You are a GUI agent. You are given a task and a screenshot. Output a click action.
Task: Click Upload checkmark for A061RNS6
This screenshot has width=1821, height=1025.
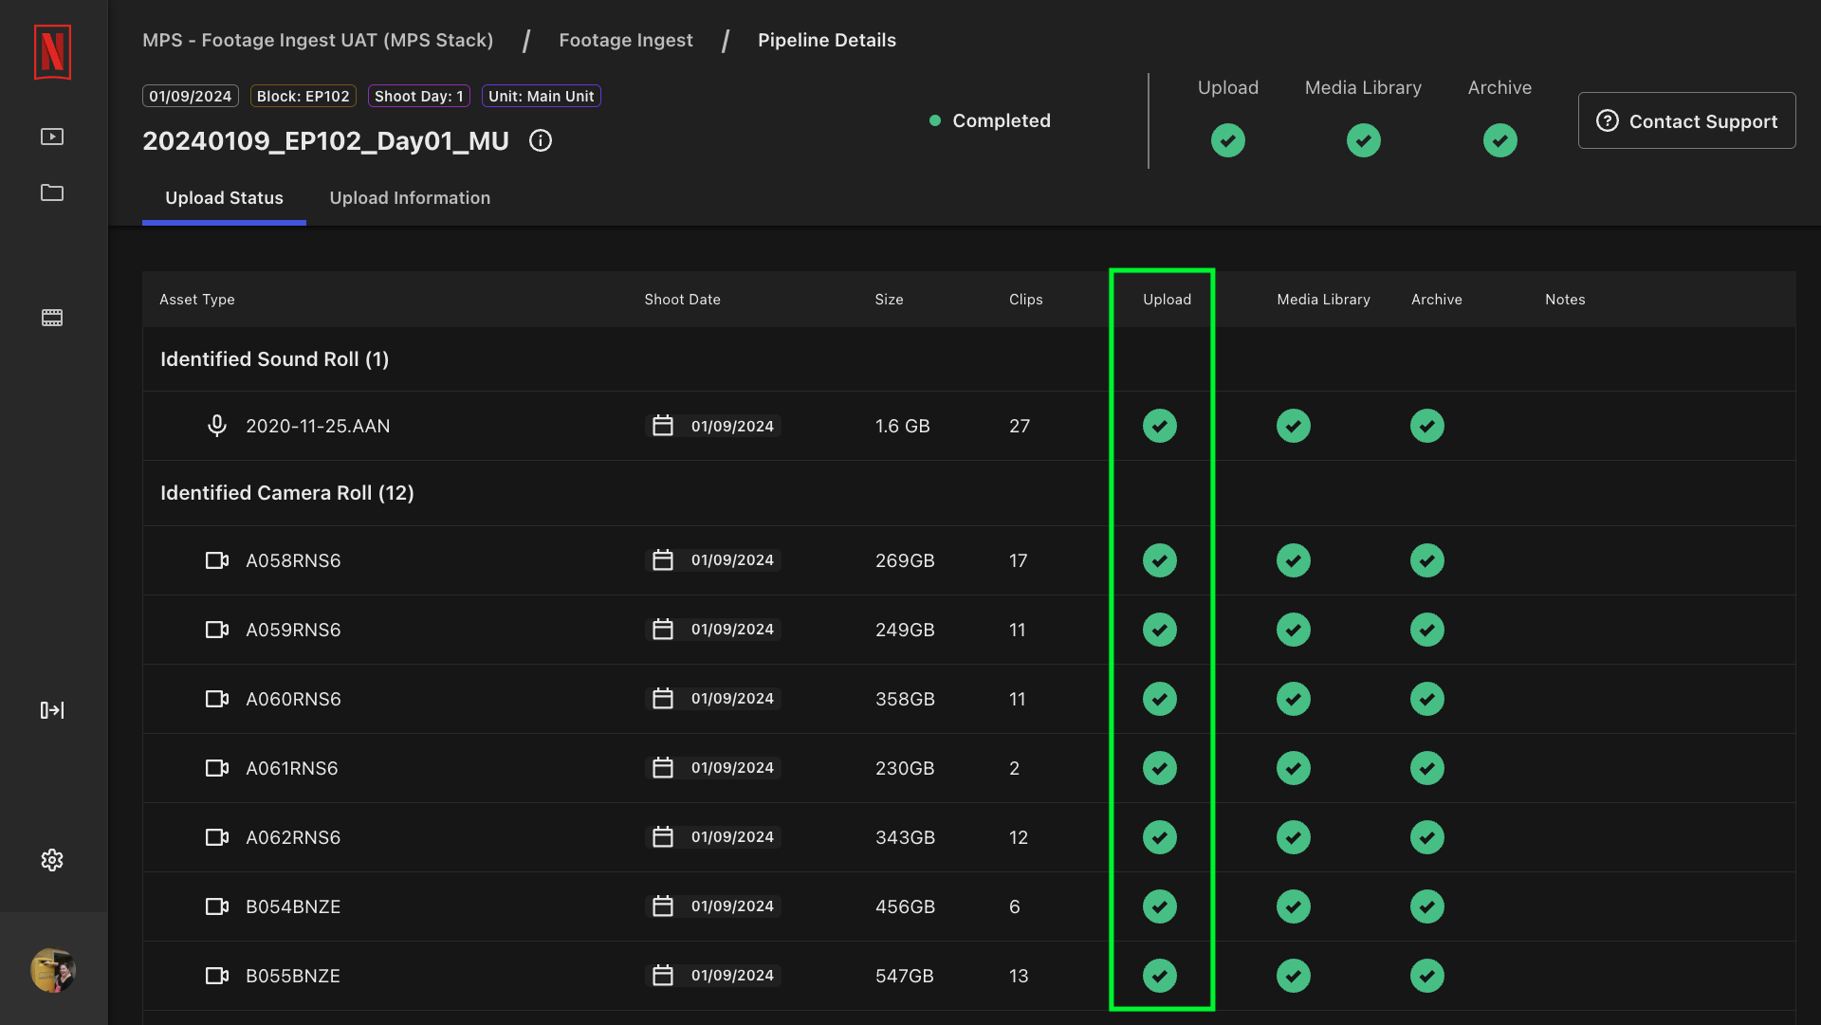click(x=1160, y=768)
